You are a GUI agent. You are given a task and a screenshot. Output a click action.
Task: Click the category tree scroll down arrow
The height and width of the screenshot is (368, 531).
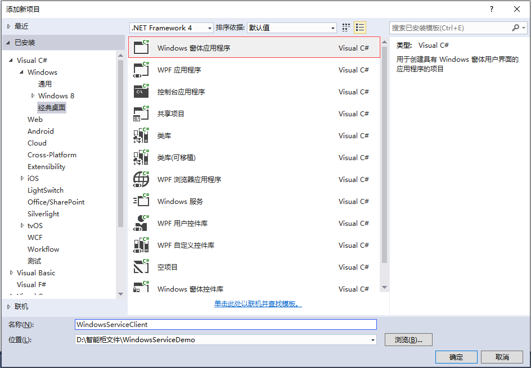120,294
